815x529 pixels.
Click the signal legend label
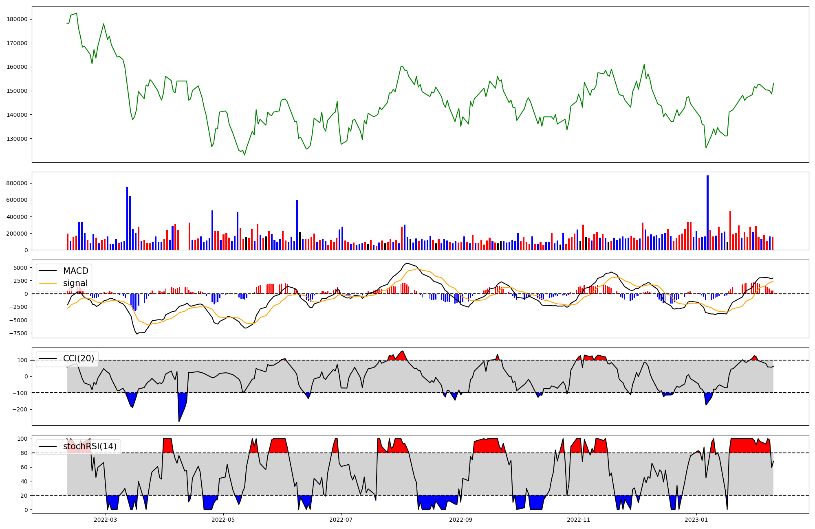click(75, 283)
